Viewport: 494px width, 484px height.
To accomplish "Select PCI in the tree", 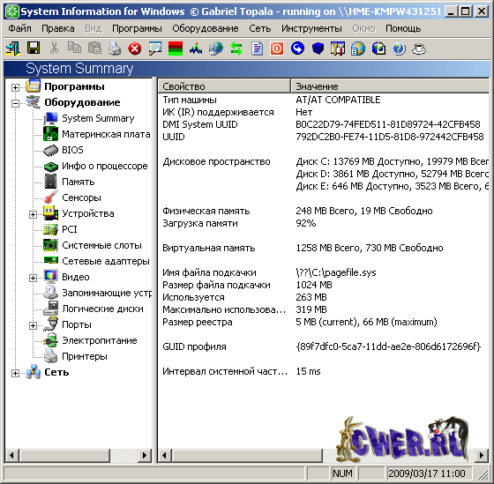I will [70, 229].
